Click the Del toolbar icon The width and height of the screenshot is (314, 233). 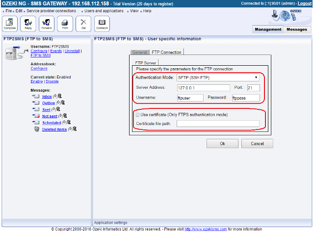click(83, 24)
